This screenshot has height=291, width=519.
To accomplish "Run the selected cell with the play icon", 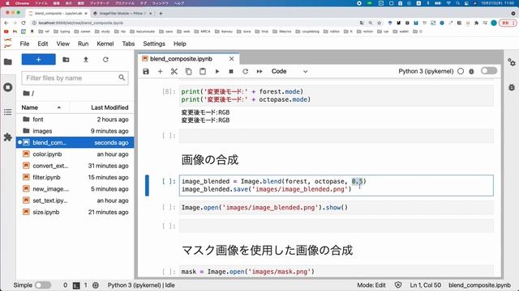I will (x=217, y=71).
